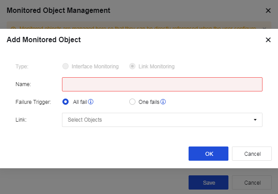
Task: Click the warning icon in the notice banner
Action: tap(13, 28)
